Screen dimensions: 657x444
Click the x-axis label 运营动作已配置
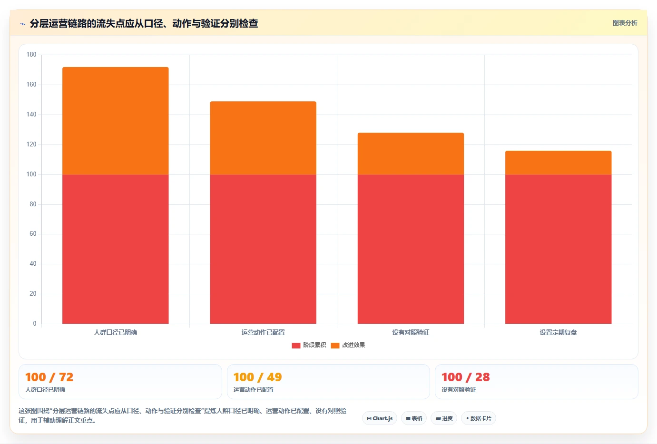click(263, 332)
